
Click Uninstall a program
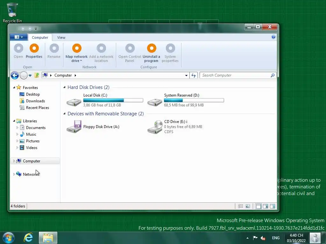(151, 53)
